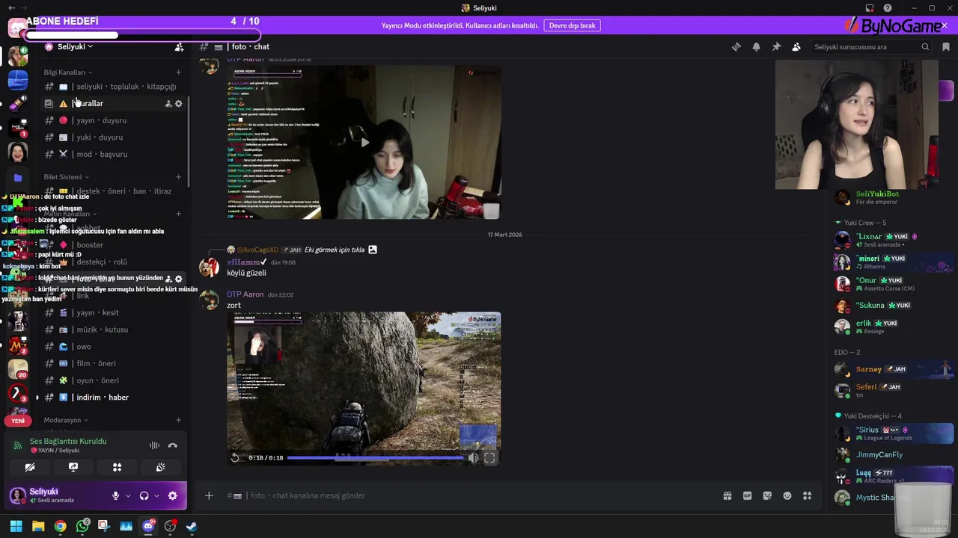Open the YENİ unread indicator pill
The width and height of the screenshot is (958, 538).
click(x=18, y=421)
